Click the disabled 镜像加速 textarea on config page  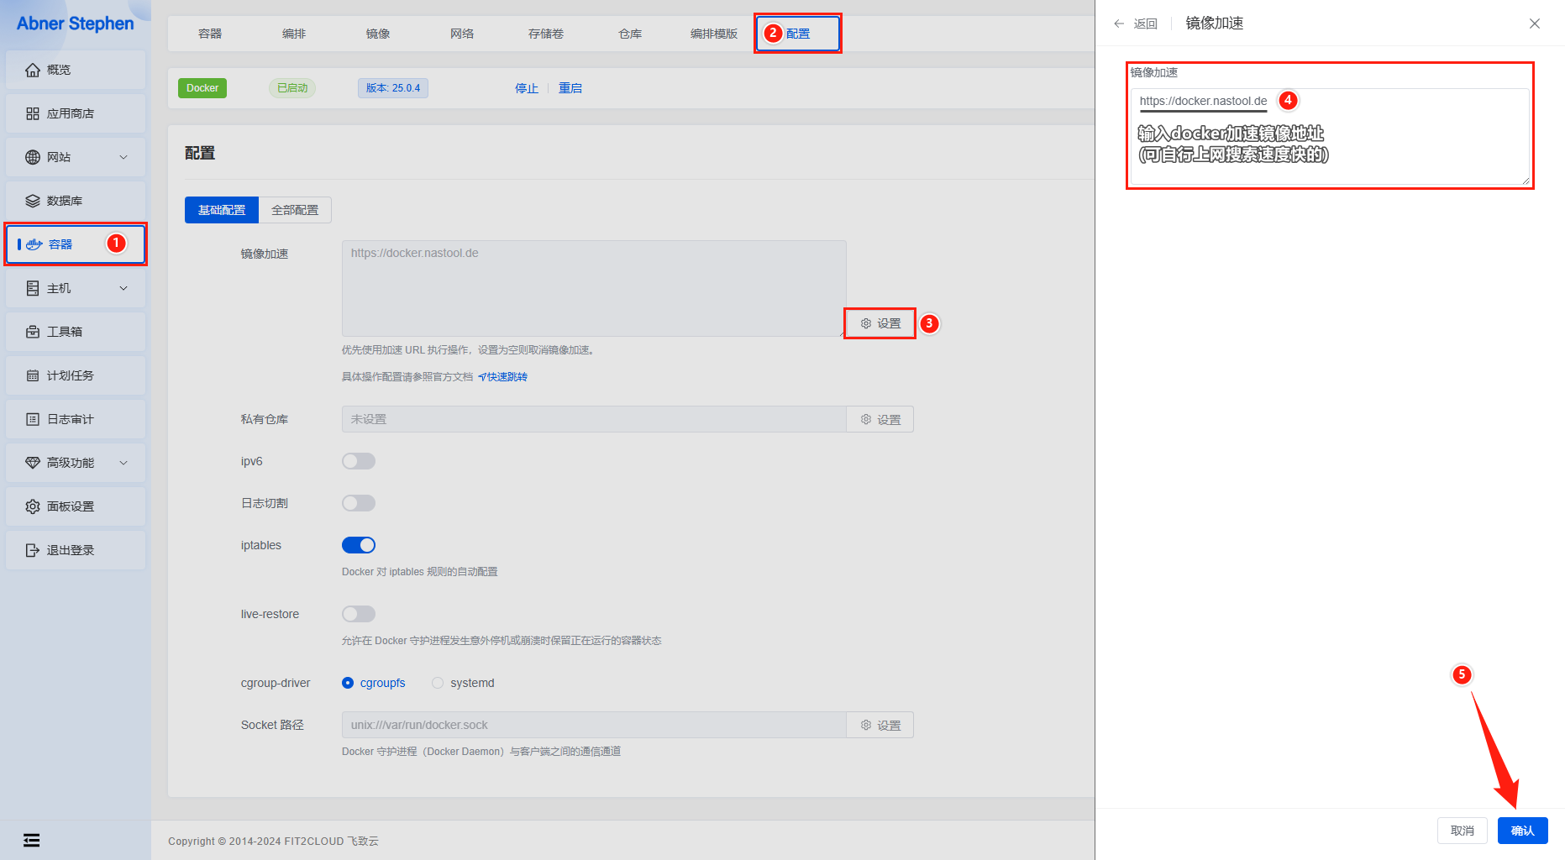click(x=594, y=288)
